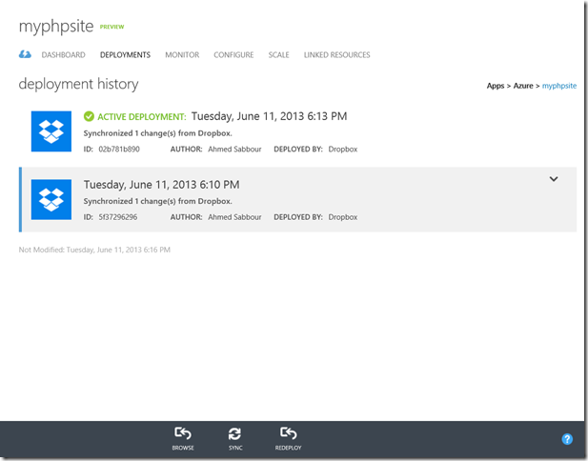The height and width of the screenshot is (461, 588).
Task: Open the Configure tab
Action: point(233,55)
